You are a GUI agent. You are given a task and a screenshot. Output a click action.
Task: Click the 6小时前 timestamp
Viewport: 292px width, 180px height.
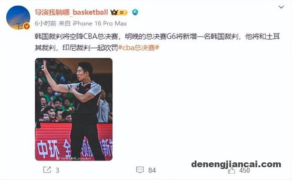coord(46,23)
